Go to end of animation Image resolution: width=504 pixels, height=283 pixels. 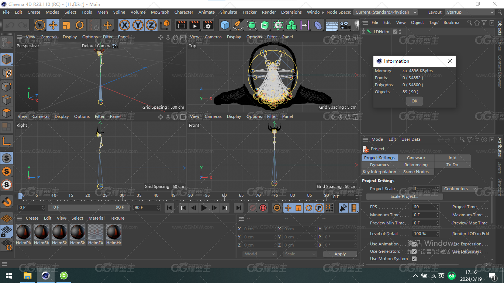pyautogui.click(x=239, y=208)
